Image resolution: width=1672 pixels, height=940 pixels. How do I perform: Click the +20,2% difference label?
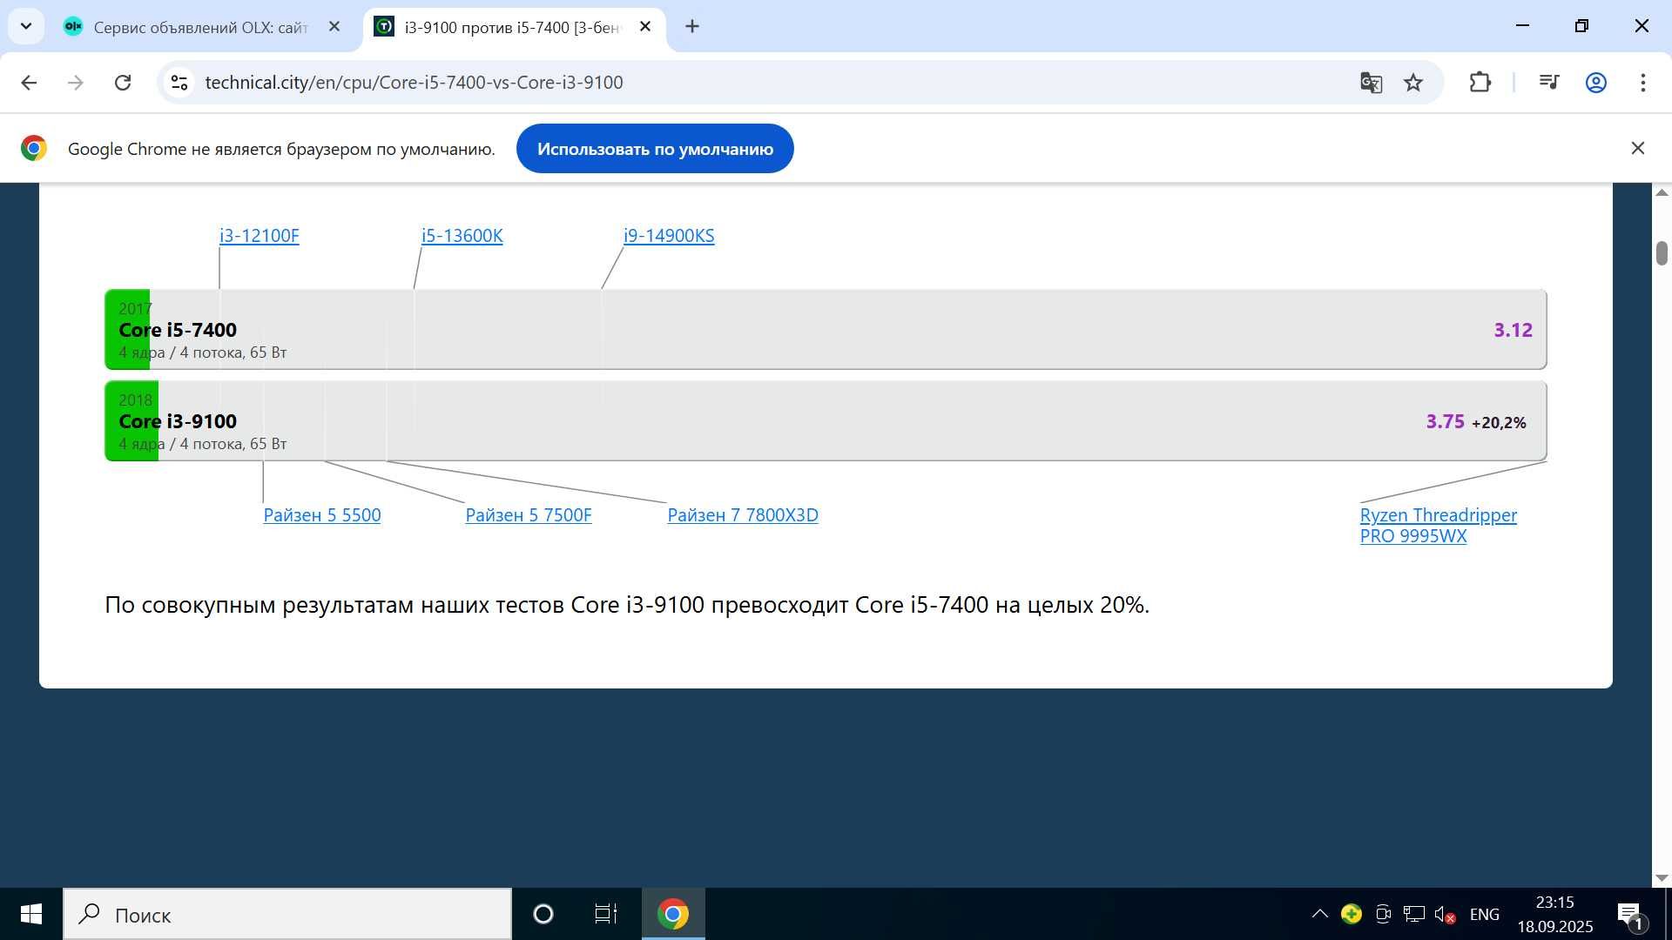(1499, 423)
